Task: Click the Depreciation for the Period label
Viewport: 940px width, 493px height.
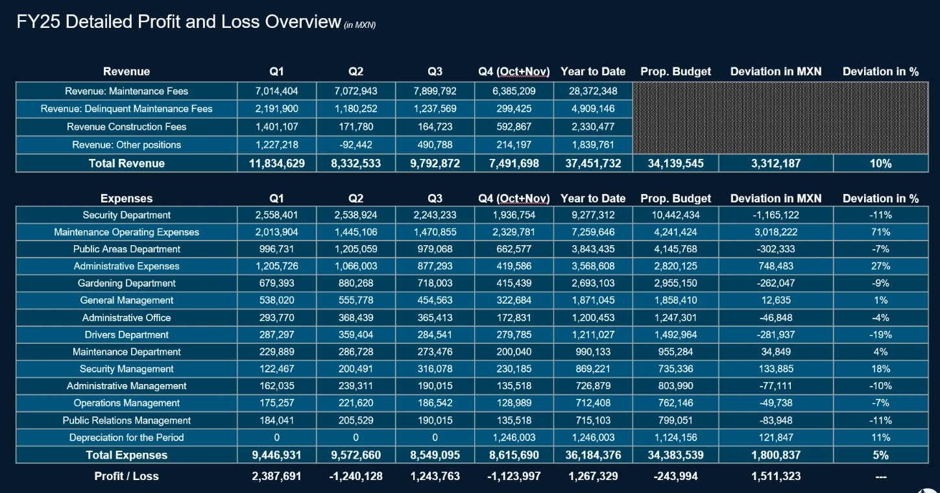Action: coord(127,438)
